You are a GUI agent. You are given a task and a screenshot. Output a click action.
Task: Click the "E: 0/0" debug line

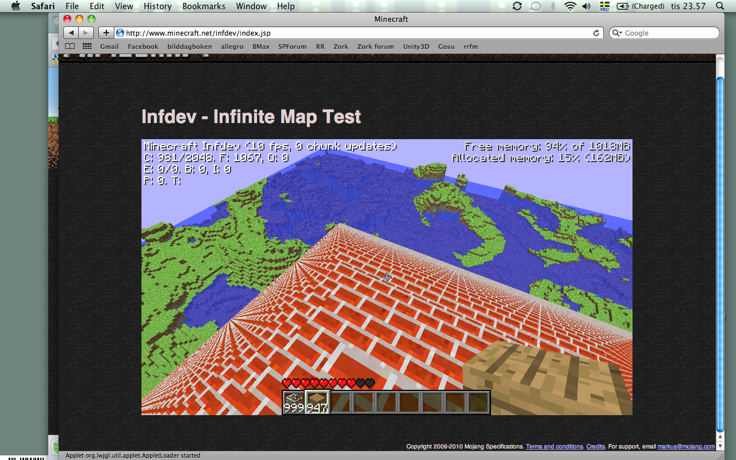click(x=187, y=169)
